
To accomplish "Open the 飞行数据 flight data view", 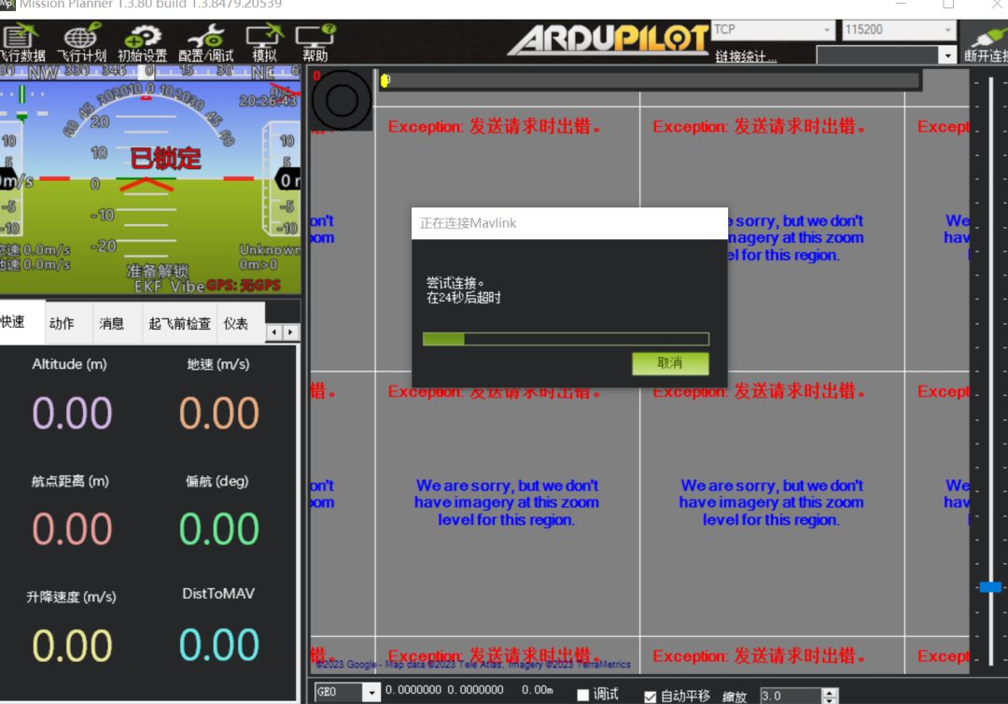I will coord(21,42).
